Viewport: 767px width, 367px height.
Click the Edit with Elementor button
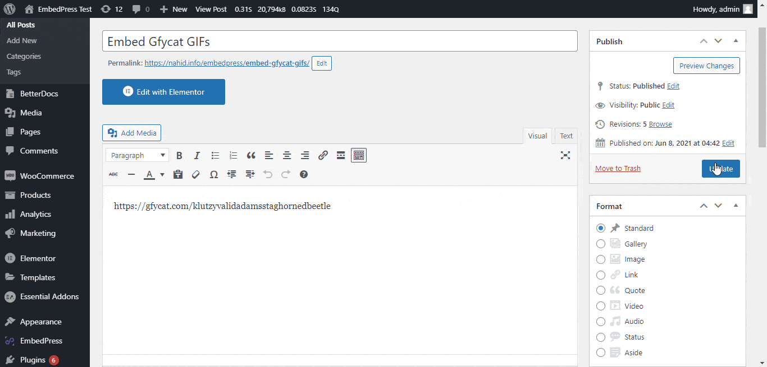[163, 92]
